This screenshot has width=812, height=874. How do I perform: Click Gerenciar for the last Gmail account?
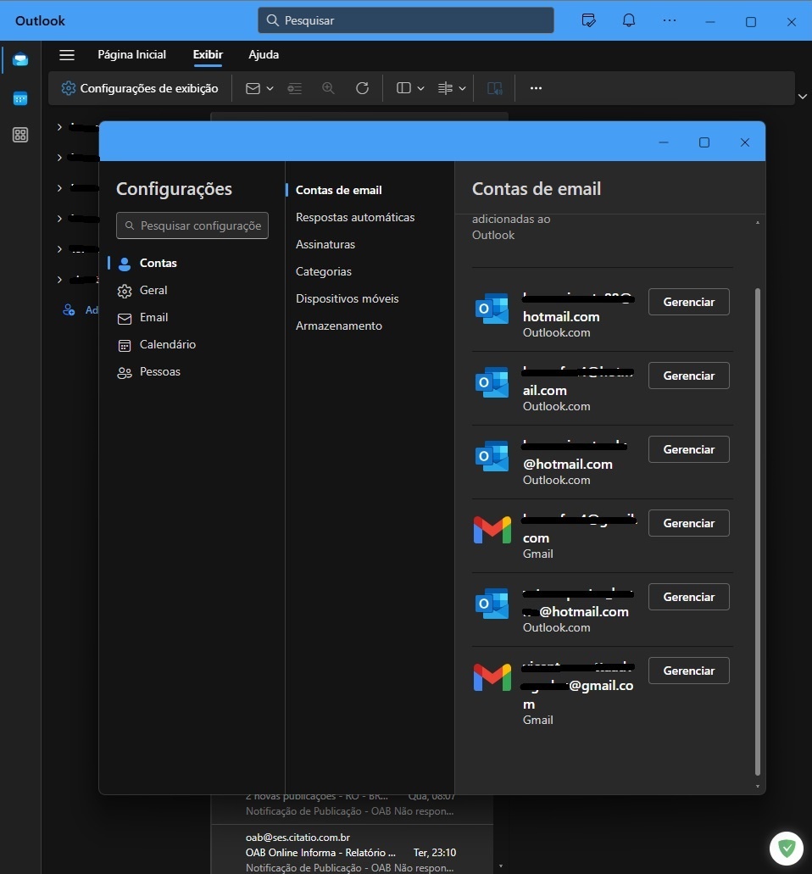(x=689, y=671)
